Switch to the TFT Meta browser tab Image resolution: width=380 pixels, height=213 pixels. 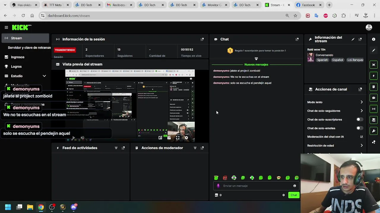tap(56, 5)
